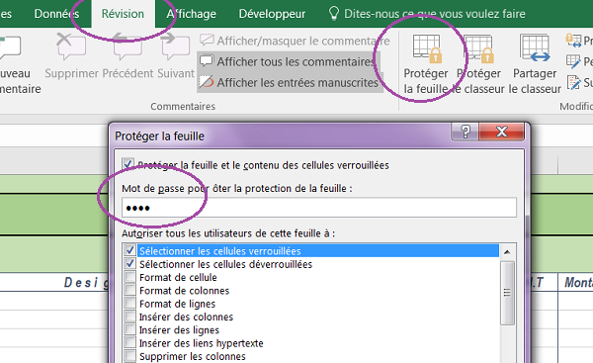
Task: Click the ink pen icon beside entrées manuscrites
Action: [x=207, y=82]
